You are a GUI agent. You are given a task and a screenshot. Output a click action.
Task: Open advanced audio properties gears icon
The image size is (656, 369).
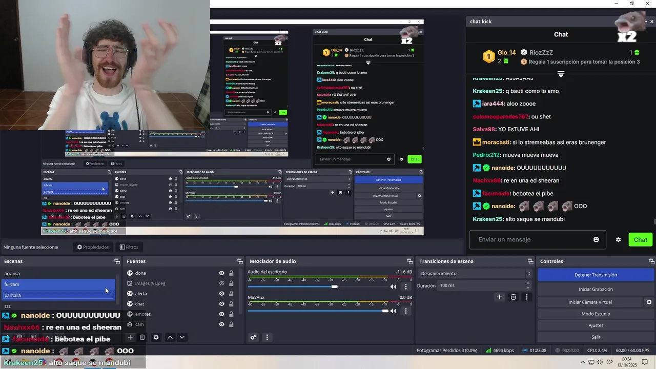(x=253, y=337)
